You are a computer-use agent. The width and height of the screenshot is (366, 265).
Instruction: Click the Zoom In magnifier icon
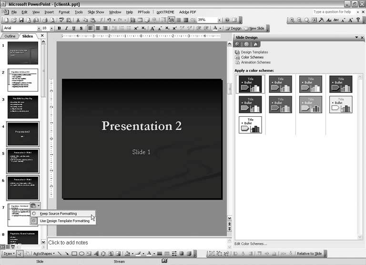pos(292,20)
